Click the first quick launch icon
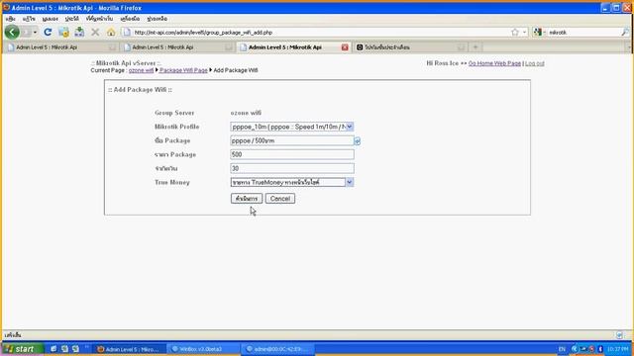Viewport: 634px width, 356px height. click(53, 349)
